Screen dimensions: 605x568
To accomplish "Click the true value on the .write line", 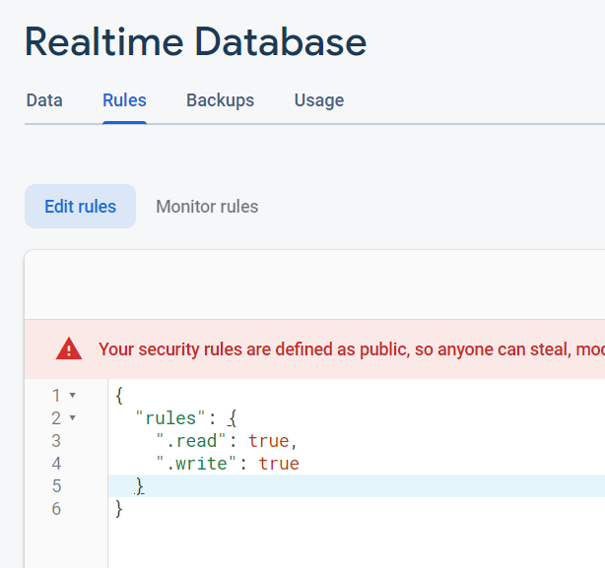I will tap(279, 464).
